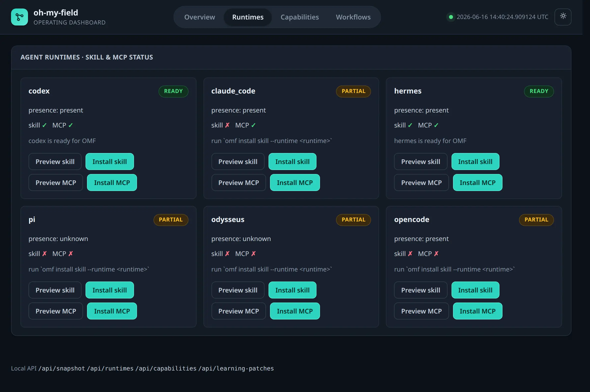This screenshot has width=590, height=392.
Task: Click the MCP green checkmark on claude_code card
Action: click(253, 125)
